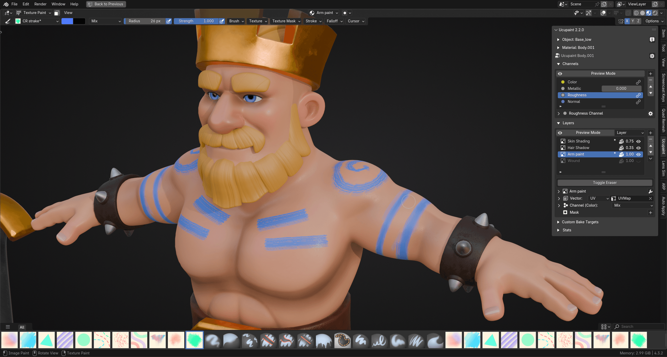Click the wrench icon on Arm paint row
Screen dimensions: 667x357
click(650, 191)
